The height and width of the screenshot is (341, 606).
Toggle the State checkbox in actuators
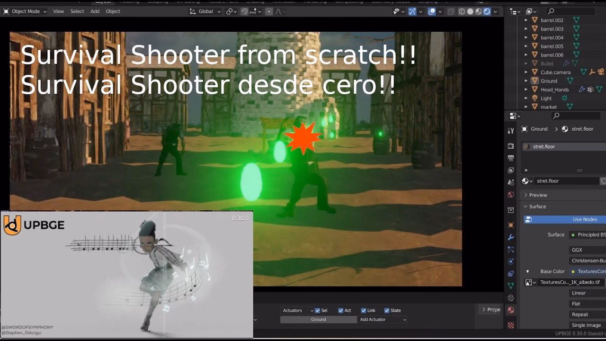[387, 310]
